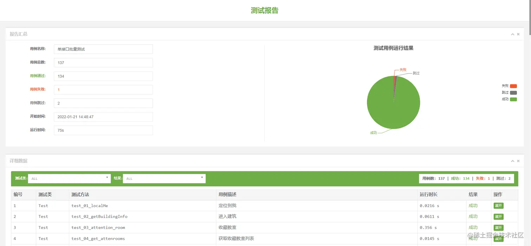Open the 测试类 ALL dropdown

pos(70,178)
